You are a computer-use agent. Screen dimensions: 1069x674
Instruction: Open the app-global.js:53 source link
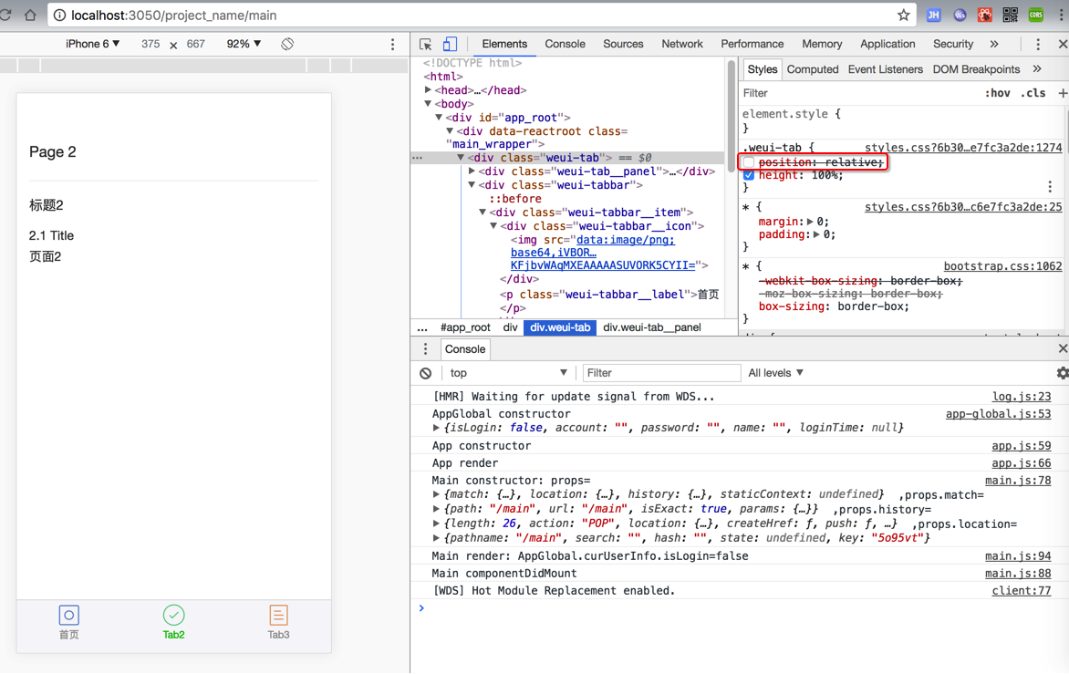[998, 414]
